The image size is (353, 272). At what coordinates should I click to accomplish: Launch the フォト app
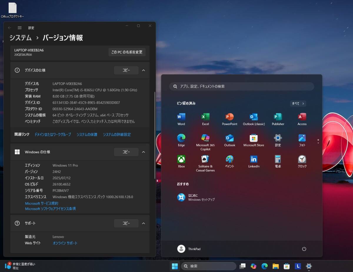point(302,140)
